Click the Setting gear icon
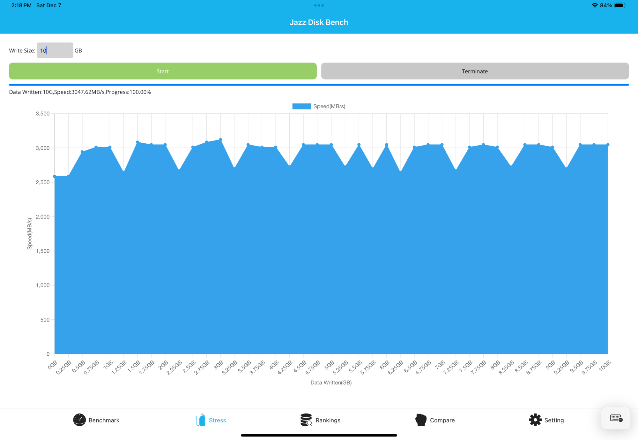 (535, 420)
